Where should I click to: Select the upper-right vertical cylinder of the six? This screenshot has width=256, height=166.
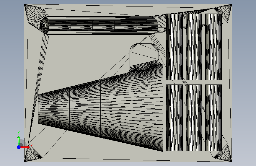click(x=213, y=47)
